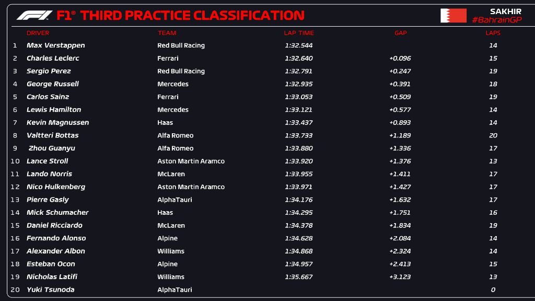Click the DRIVER column header
Viewport: 535px width, 301px height.
tap(38, 33)
